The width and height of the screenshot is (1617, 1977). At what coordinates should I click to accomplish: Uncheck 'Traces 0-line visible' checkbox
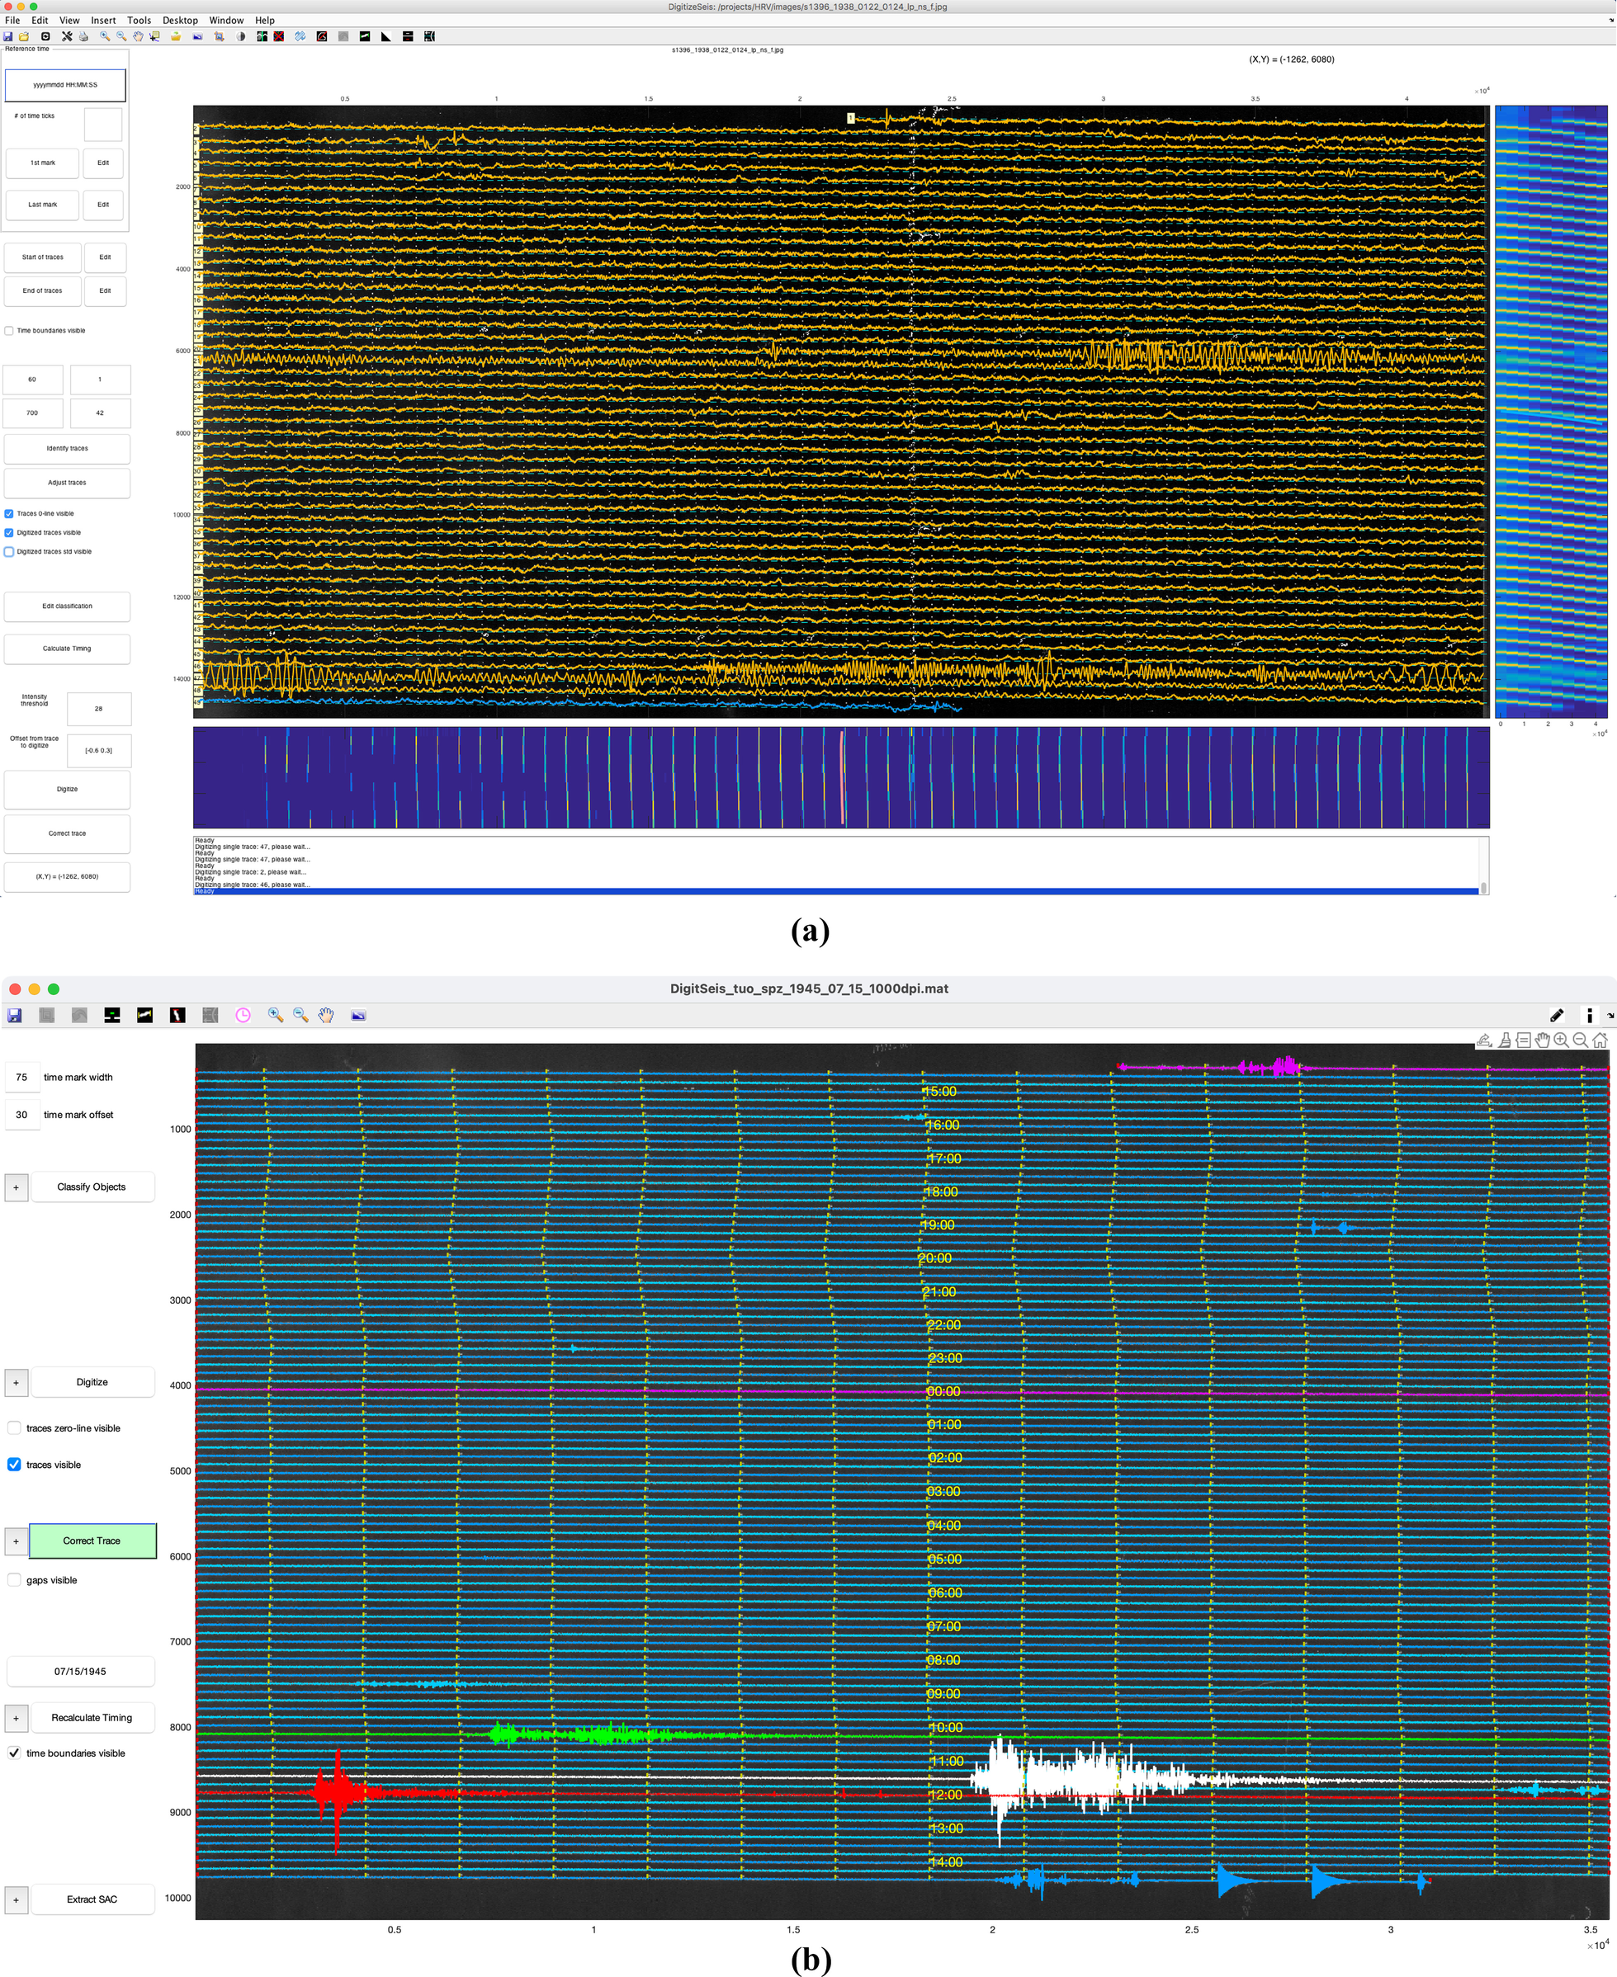pos(9,514)
